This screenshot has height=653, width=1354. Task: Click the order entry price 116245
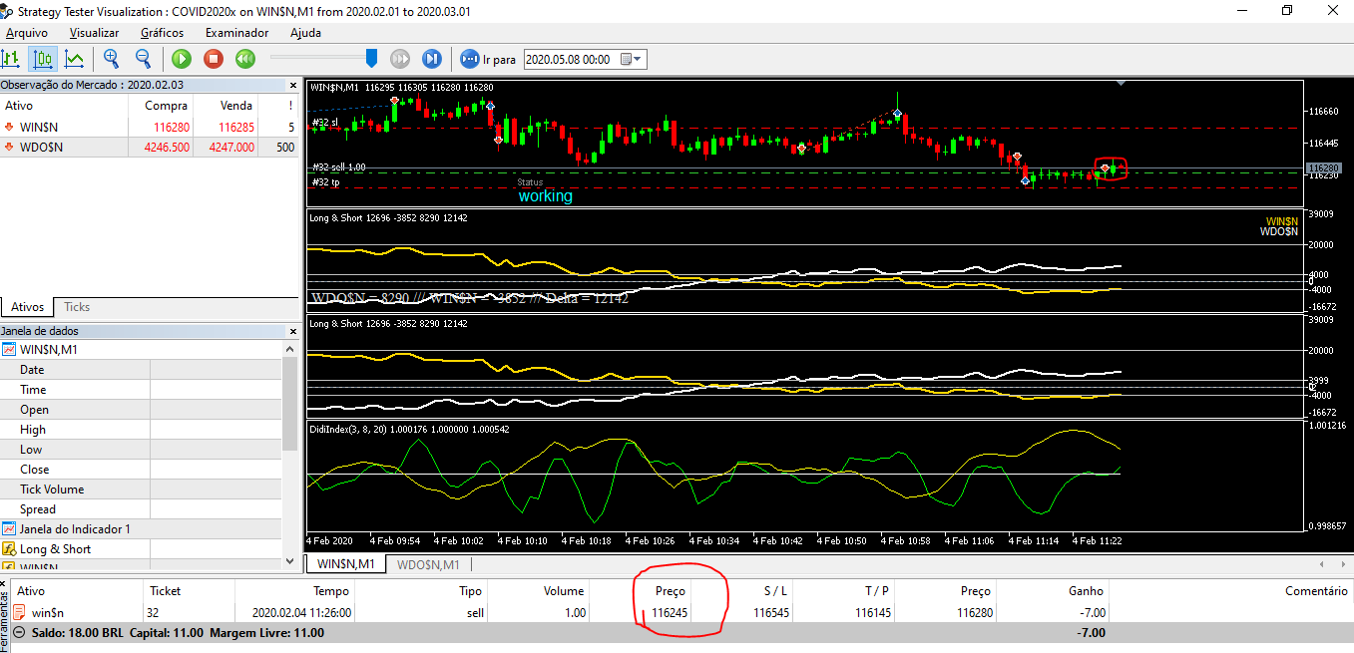click(670, 612)
